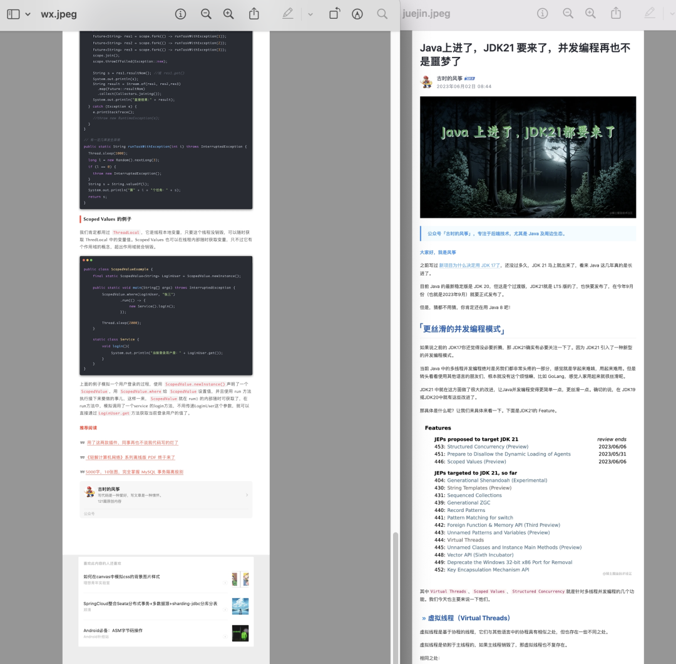
Task: Zoom in on wx.jpeg image
Action: (x=228, y=14)
